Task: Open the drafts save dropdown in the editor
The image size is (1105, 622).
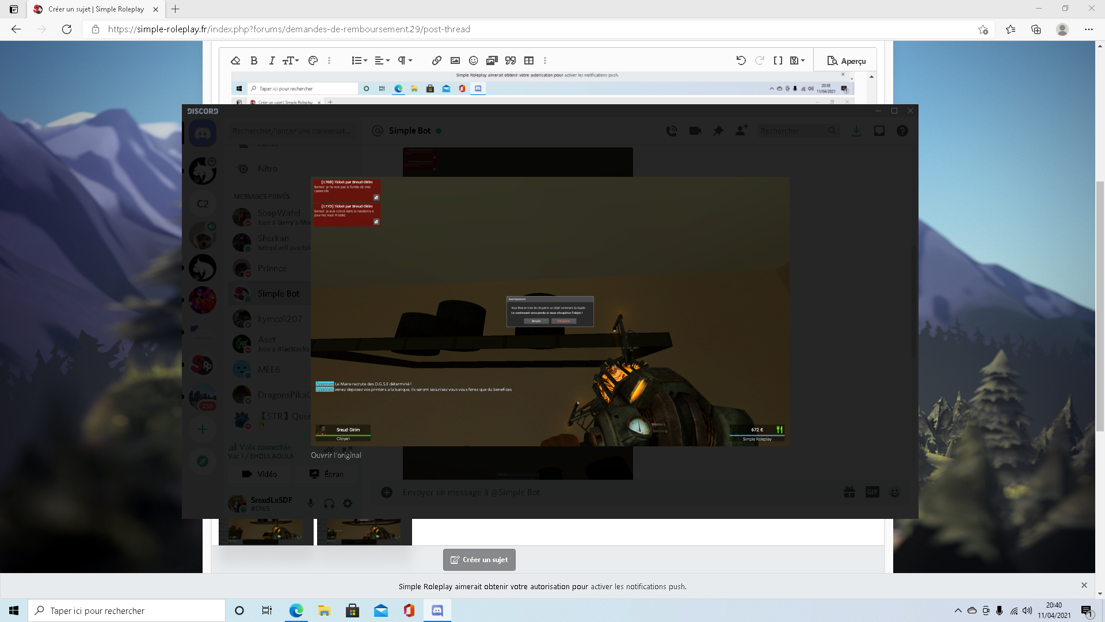Action: tap(797, 60)
